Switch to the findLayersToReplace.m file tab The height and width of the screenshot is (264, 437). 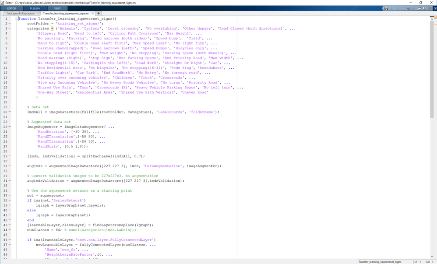pyautogui.click(x=21, y=14)
